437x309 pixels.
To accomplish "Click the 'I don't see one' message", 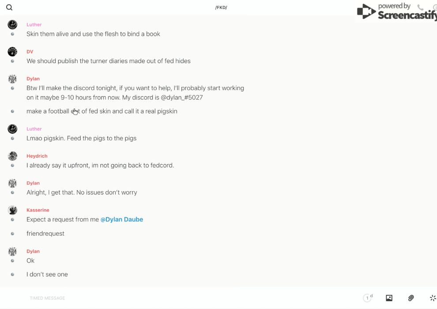I will 47,274.
